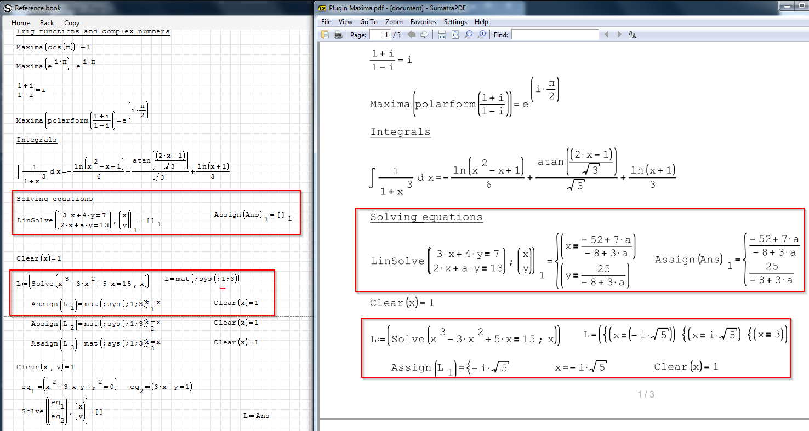Open the Favorites menu
The width and height of the screenshot is (809, 431).
point(423,22)
